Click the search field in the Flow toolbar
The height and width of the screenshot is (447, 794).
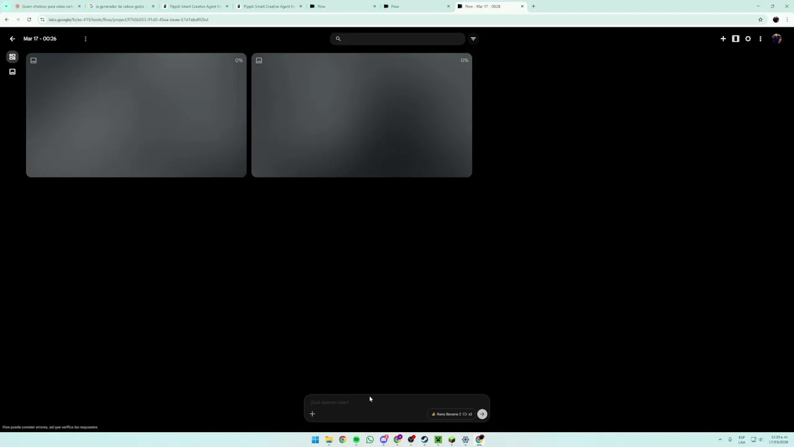click(398, 38)
